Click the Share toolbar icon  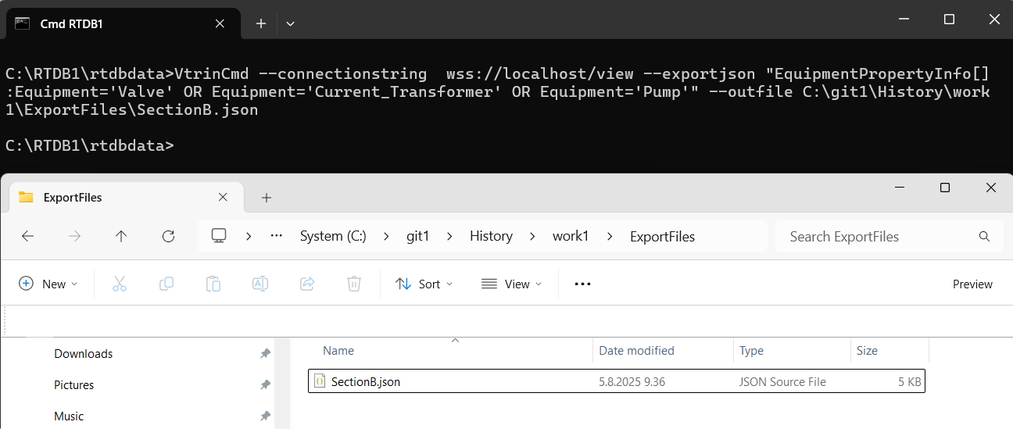(307, 284)
